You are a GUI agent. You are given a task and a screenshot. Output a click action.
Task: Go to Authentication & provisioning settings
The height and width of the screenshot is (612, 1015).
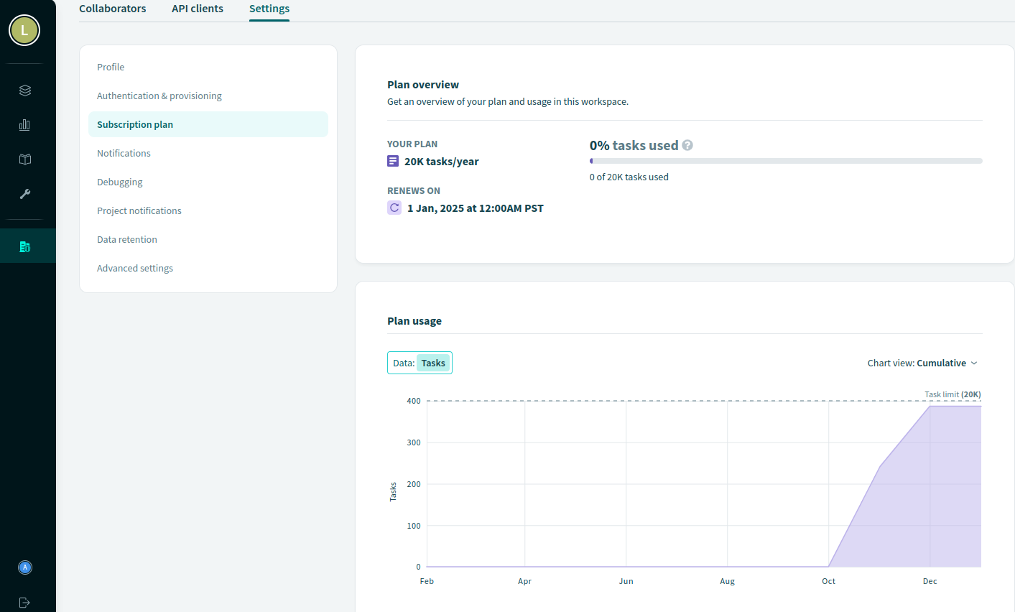159,96
